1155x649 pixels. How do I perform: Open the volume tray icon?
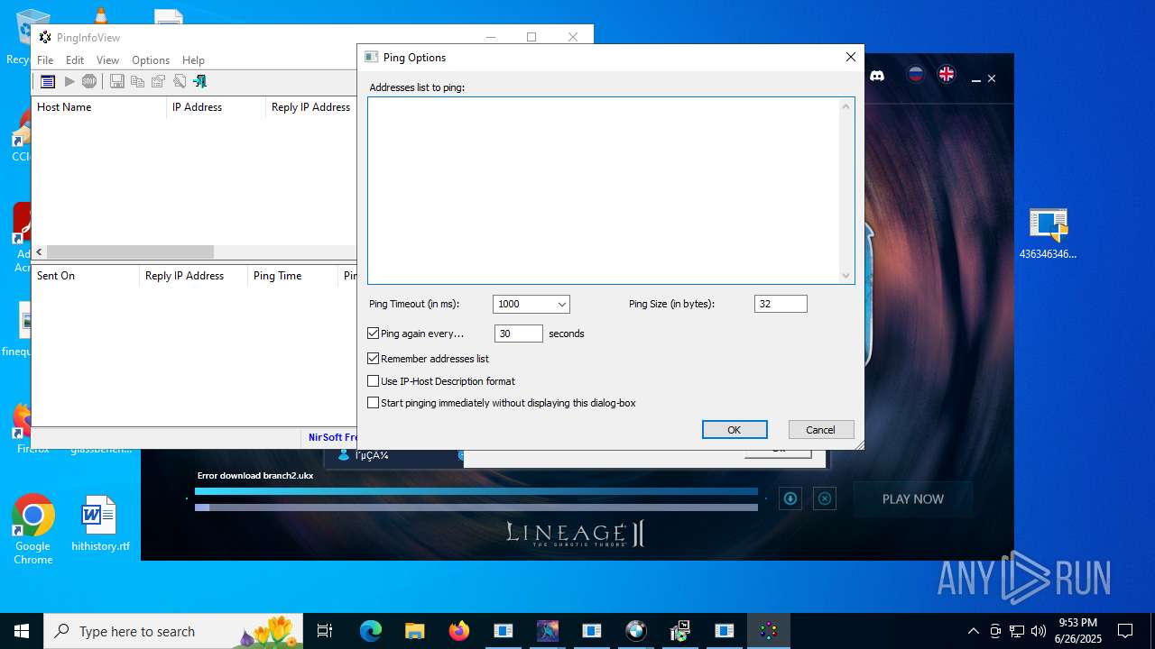(x=1038, y=631)
